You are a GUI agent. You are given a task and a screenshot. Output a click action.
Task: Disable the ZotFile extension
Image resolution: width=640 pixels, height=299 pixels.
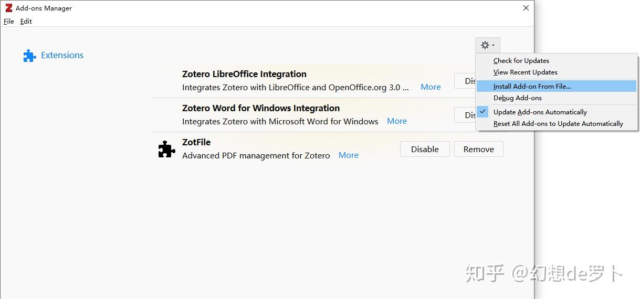pos(424,149)
